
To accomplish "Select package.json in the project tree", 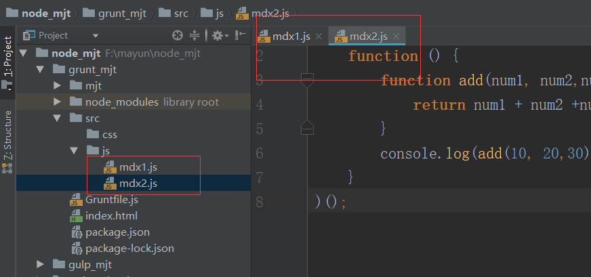I will [x=117, y=232].
